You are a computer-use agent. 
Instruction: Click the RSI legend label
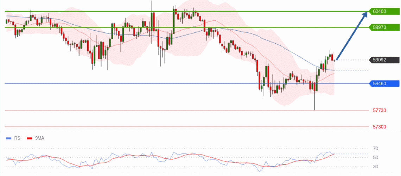[18, 138]
